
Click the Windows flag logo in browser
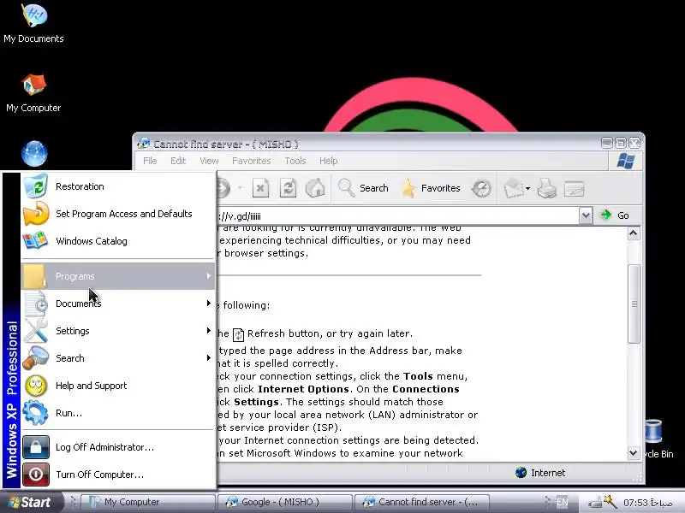[x=626, y=161]
